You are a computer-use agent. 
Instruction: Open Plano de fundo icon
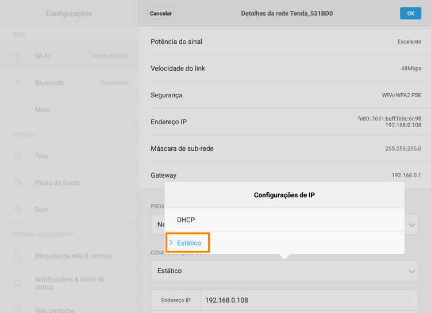point(17,182)
